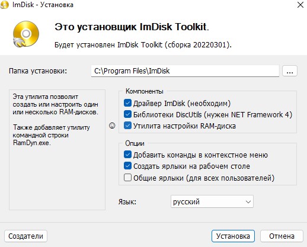Image resolution: width=307 pixels, height=247 pixels.
Task: Click the Отмена cancel button
Action: [x=282, y=236]
